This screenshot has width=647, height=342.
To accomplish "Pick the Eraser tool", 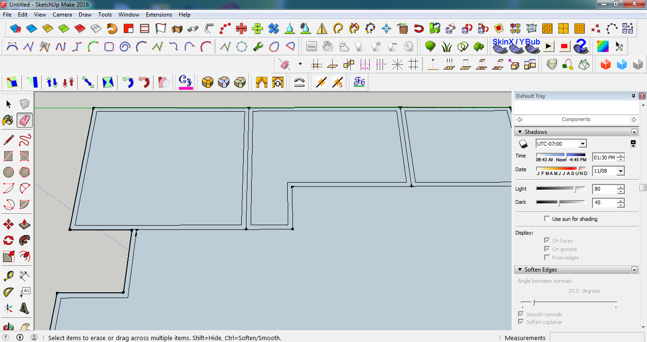I will coord(24,120).
